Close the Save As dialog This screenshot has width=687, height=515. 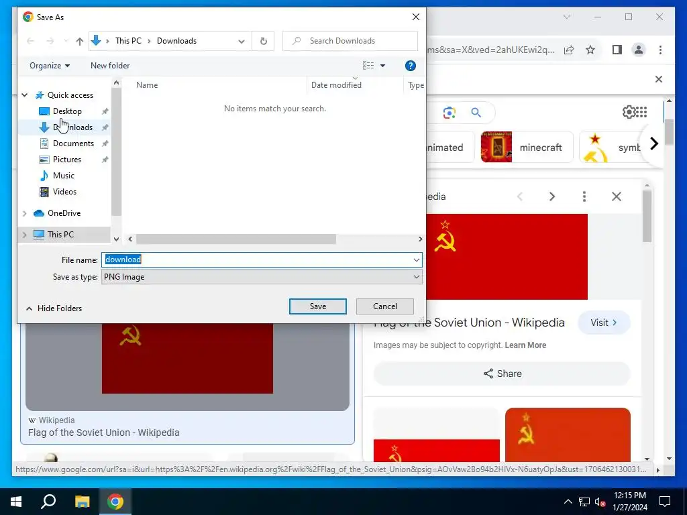click(416, 17)
